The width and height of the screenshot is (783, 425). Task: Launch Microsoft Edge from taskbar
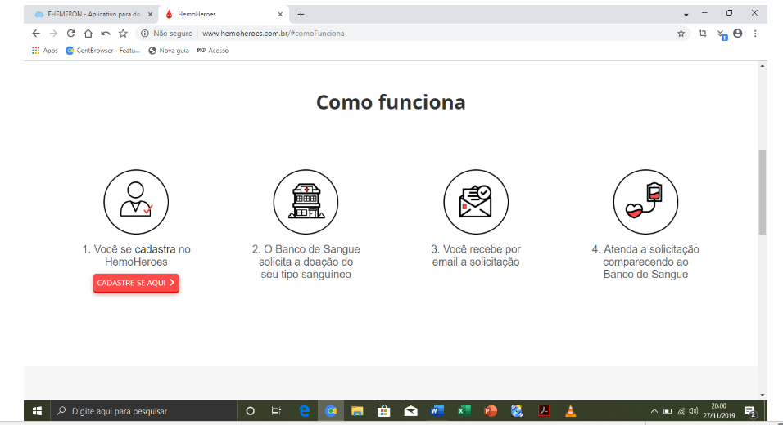pos(304,411)
